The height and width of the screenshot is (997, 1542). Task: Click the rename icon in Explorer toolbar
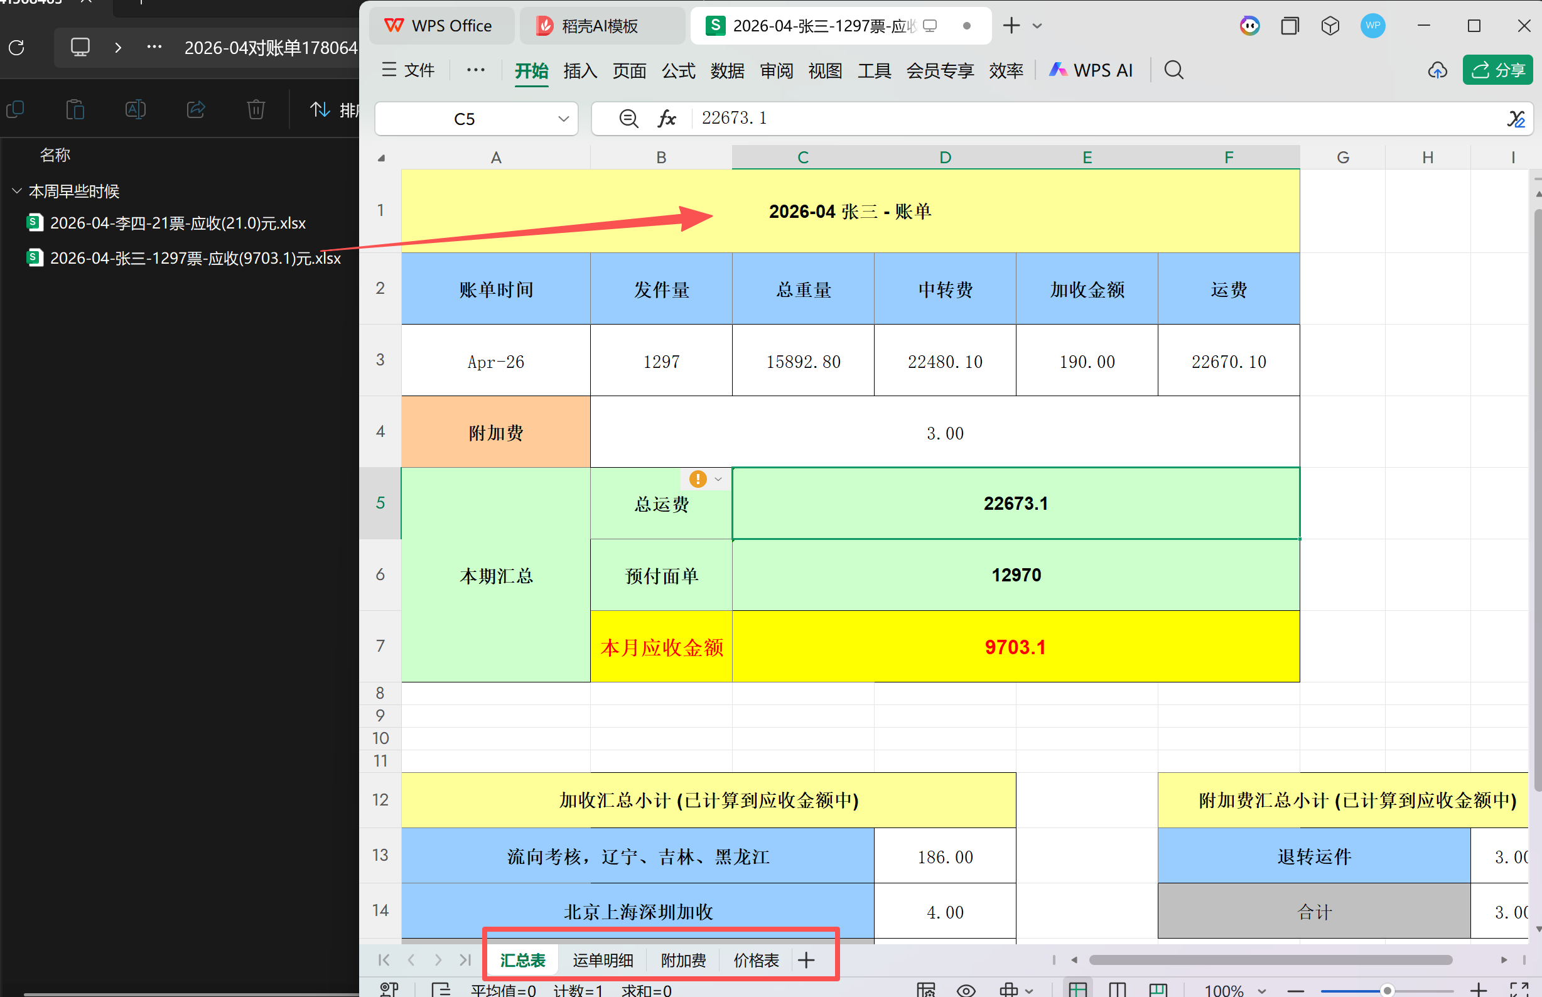click(135, 109)
